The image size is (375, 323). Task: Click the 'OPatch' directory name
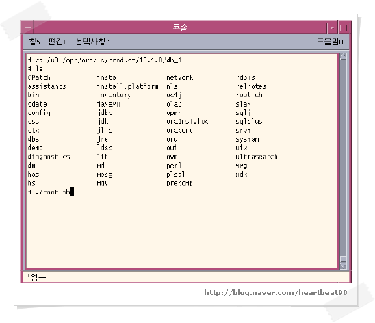pos(39,78)
